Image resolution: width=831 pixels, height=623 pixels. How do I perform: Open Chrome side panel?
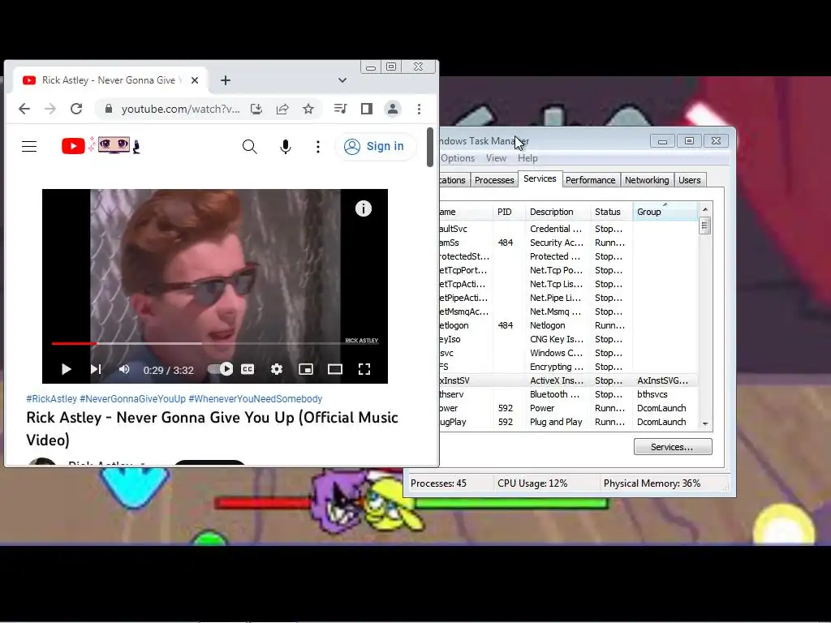[366, 110]
